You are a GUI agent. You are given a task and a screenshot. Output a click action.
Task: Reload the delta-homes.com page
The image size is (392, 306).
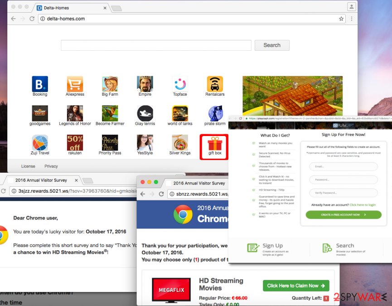click(x=32, y=19)
